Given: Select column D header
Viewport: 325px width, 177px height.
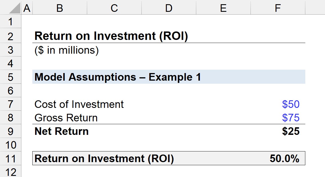Looking at the screenshot, I should coord(169,8).
